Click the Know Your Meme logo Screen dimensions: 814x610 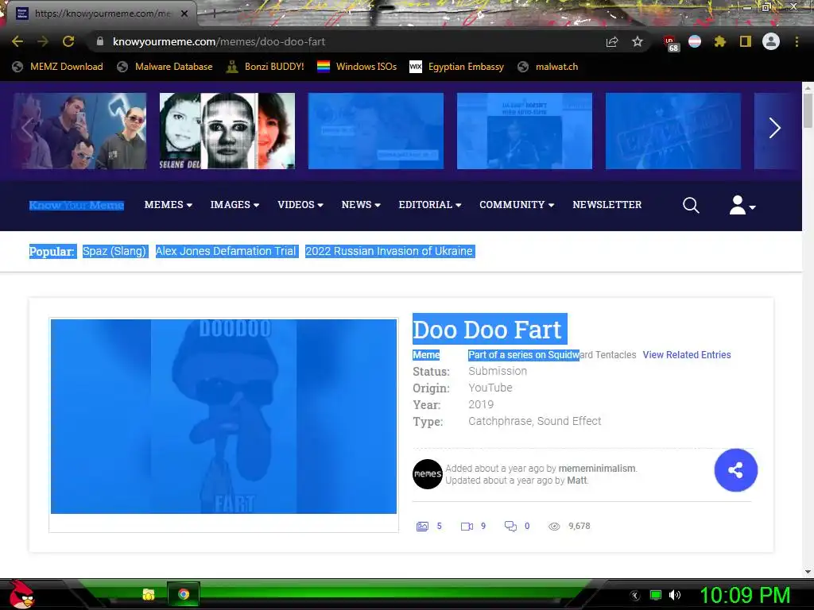coord(76,206)
